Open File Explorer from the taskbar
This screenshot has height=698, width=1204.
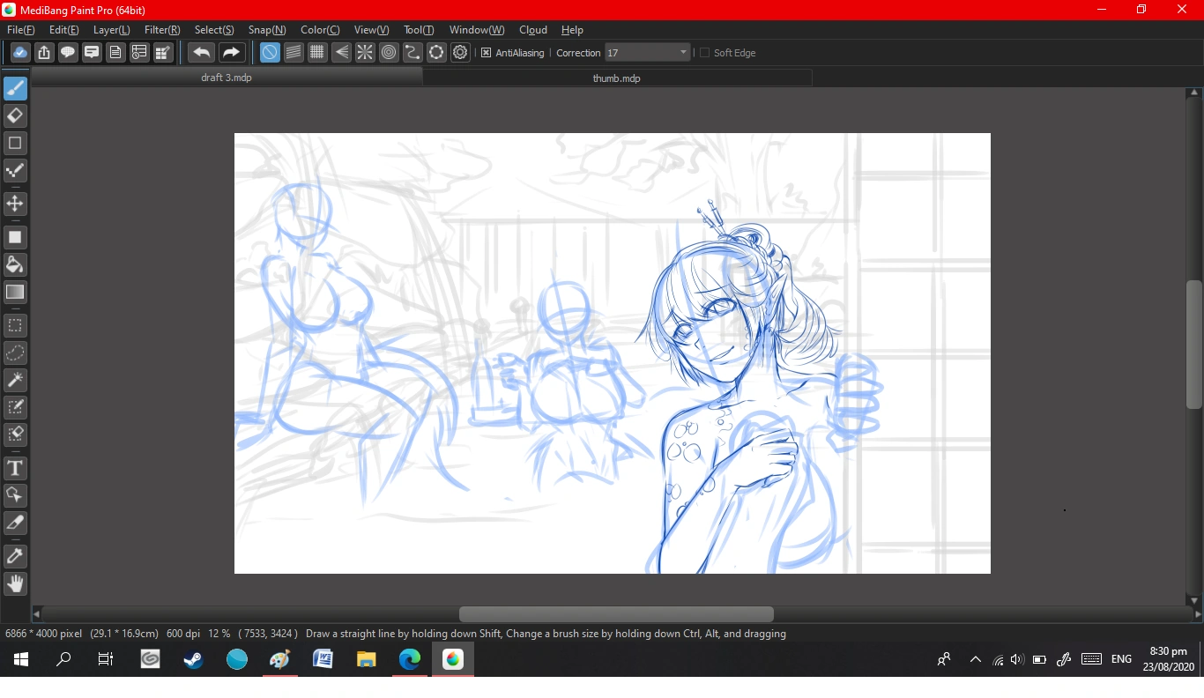click(x=366, y=659)
